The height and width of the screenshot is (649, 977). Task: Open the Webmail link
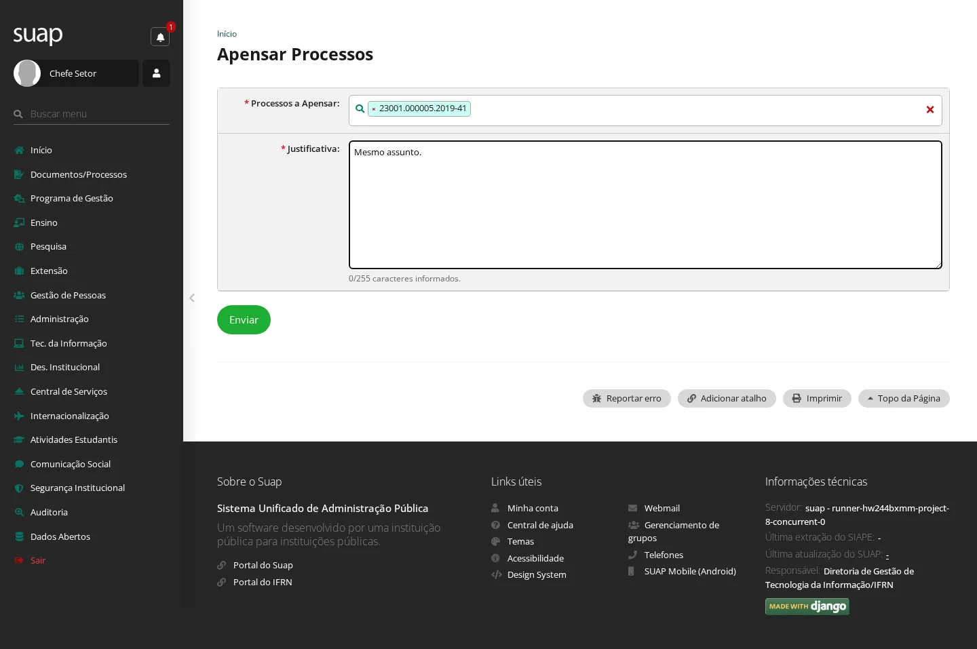click(662, 508)
